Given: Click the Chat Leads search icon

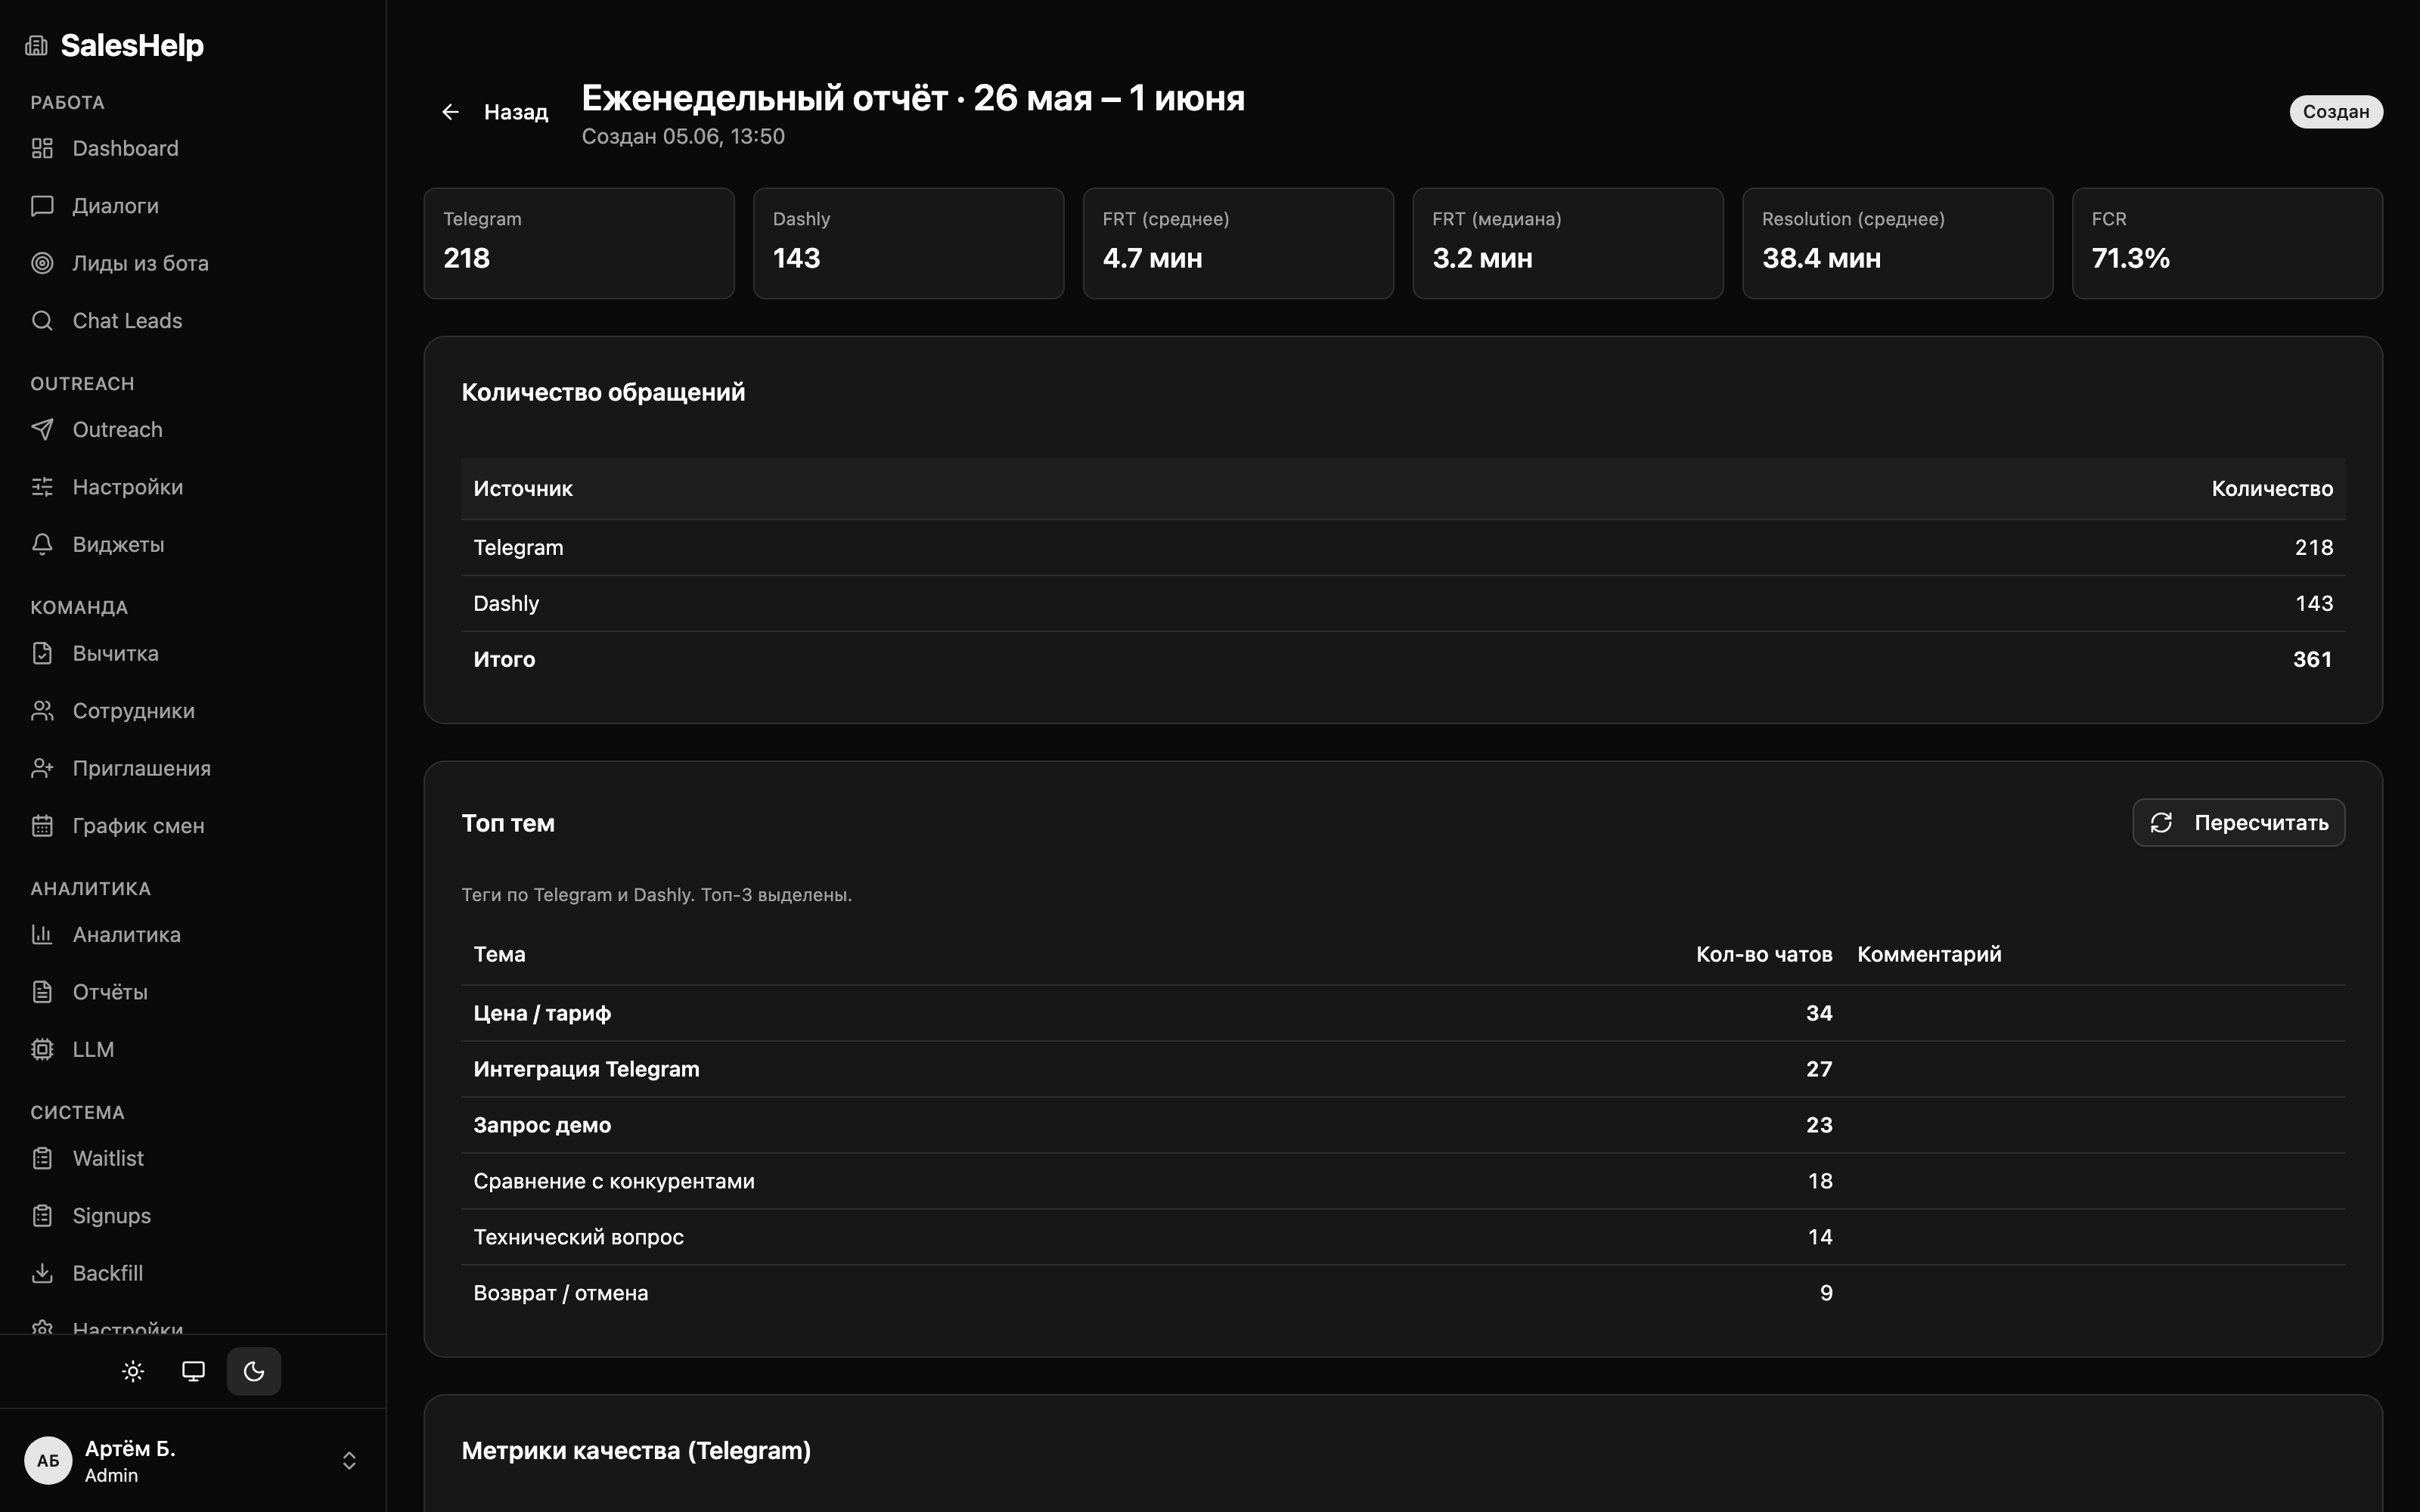Looking at the screenshot, I should [x=42, y=321].
